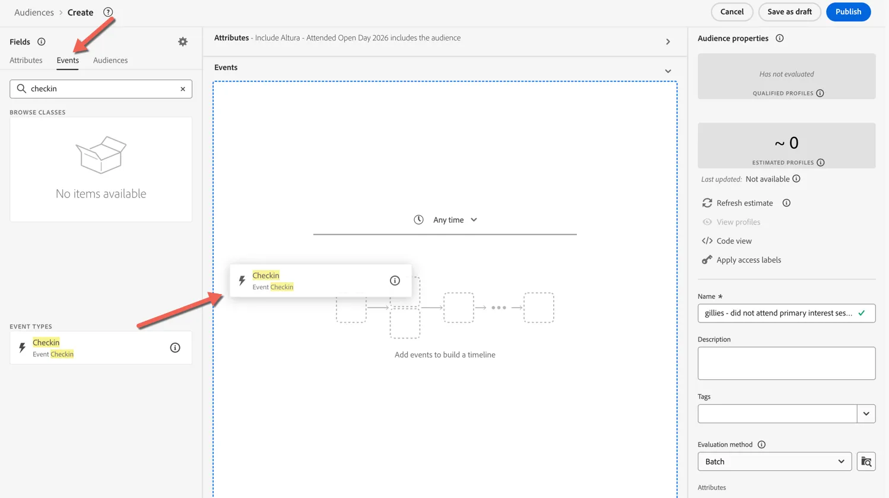Open the Tags dropdown arrow

point(866,414)
